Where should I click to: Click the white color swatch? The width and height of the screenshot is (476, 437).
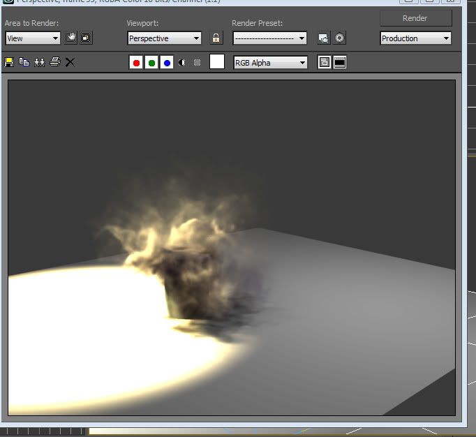(x=217, y=62)
